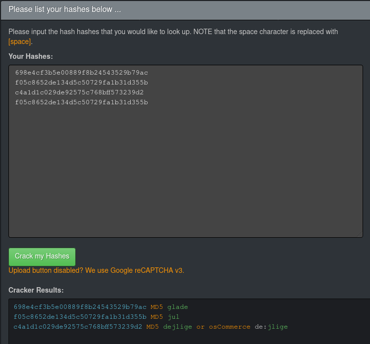Viewport: 370px width, 344px height.
Task: Click the textarea resize grip corner
Action: tap(360, 235)
